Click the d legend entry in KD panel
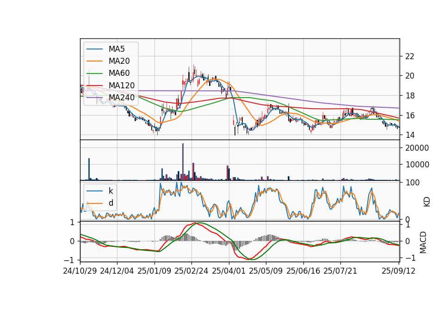The image size is (444, 319). tap(100, 203)
